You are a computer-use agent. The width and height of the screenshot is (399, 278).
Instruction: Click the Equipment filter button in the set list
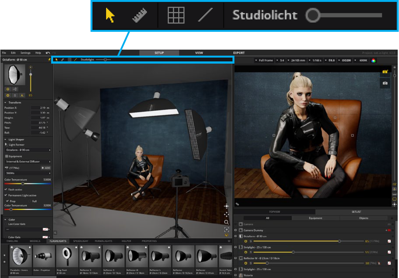[315, 218]
